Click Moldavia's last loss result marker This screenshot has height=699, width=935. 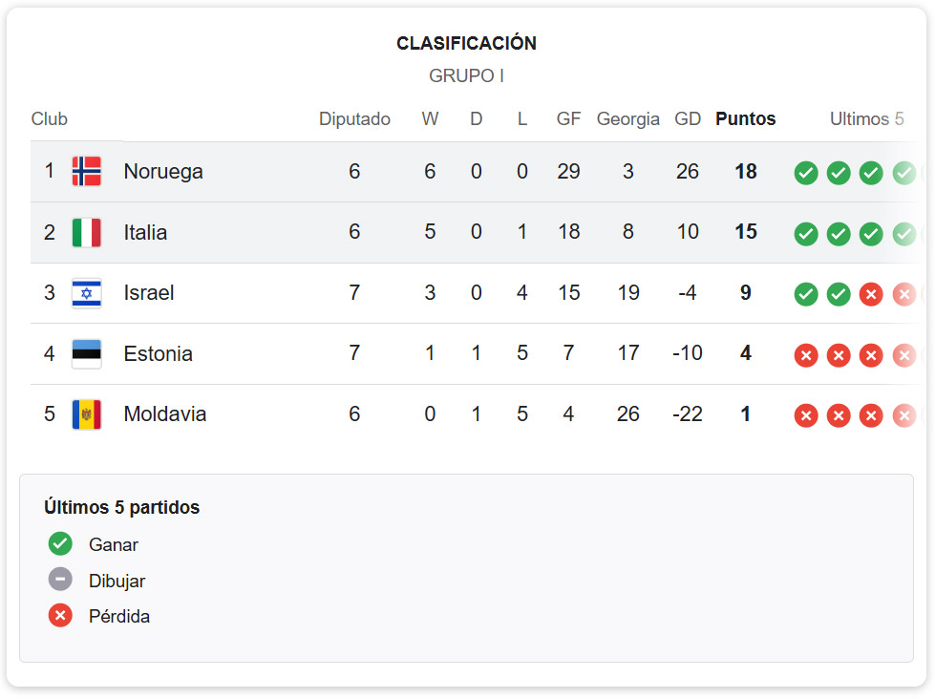(903, 415)
